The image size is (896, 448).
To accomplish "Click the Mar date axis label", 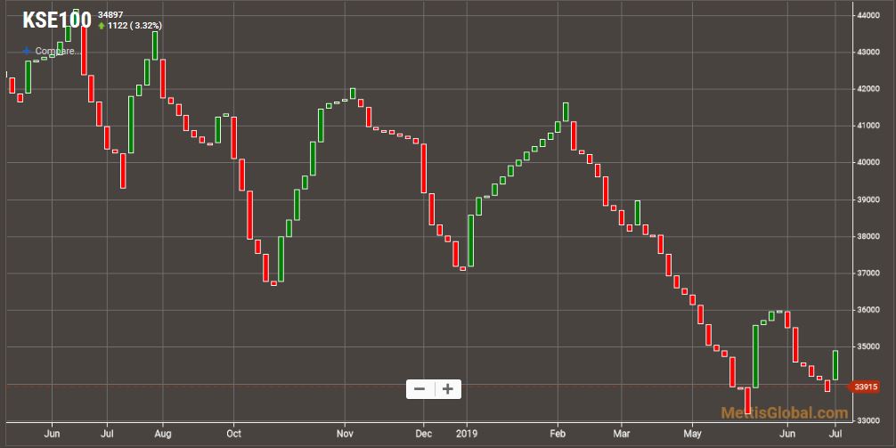I will pos(620,433).
